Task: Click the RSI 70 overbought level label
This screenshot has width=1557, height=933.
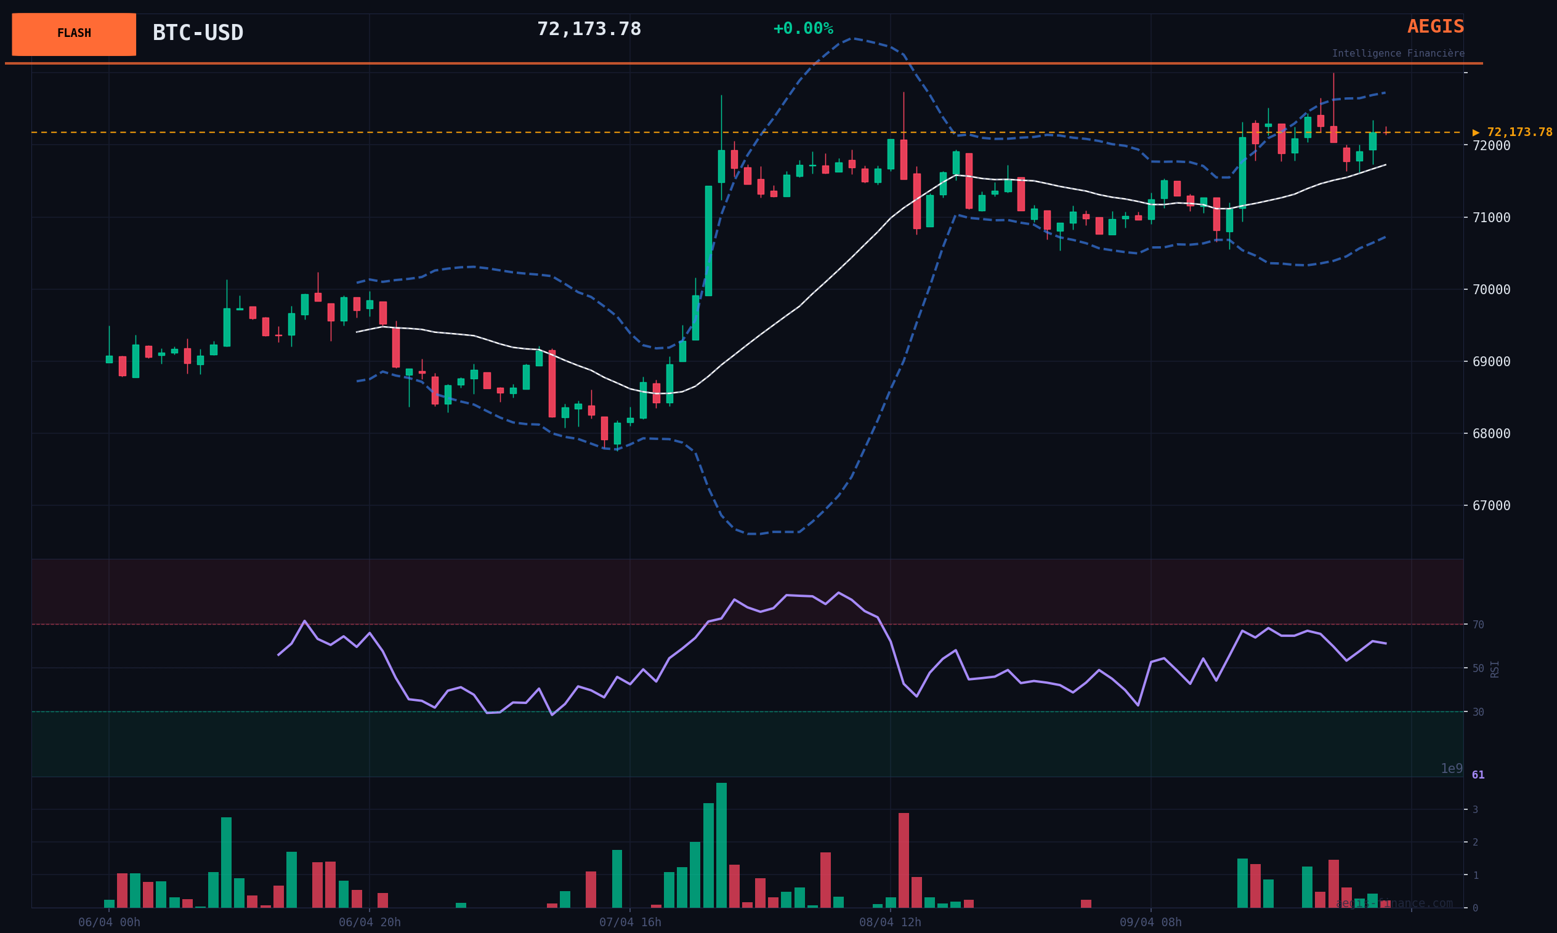Action: (x=1478, y=625)
